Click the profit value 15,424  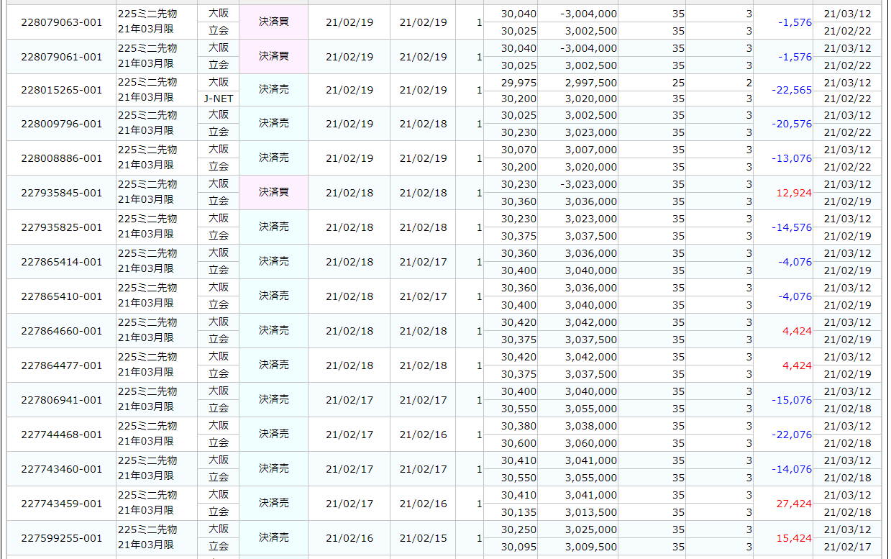pos(794,538)
